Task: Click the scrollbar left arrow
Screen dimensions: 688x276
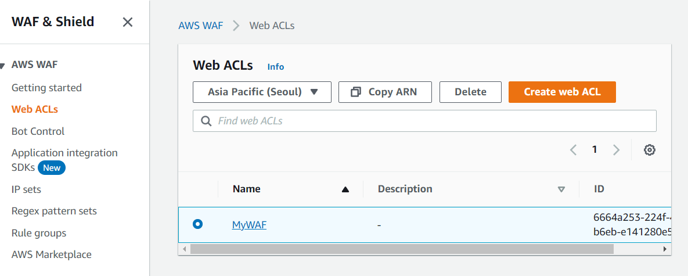Action: point(184,249)
